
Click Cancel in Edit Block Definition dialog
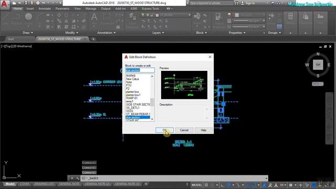click(184, 130)
